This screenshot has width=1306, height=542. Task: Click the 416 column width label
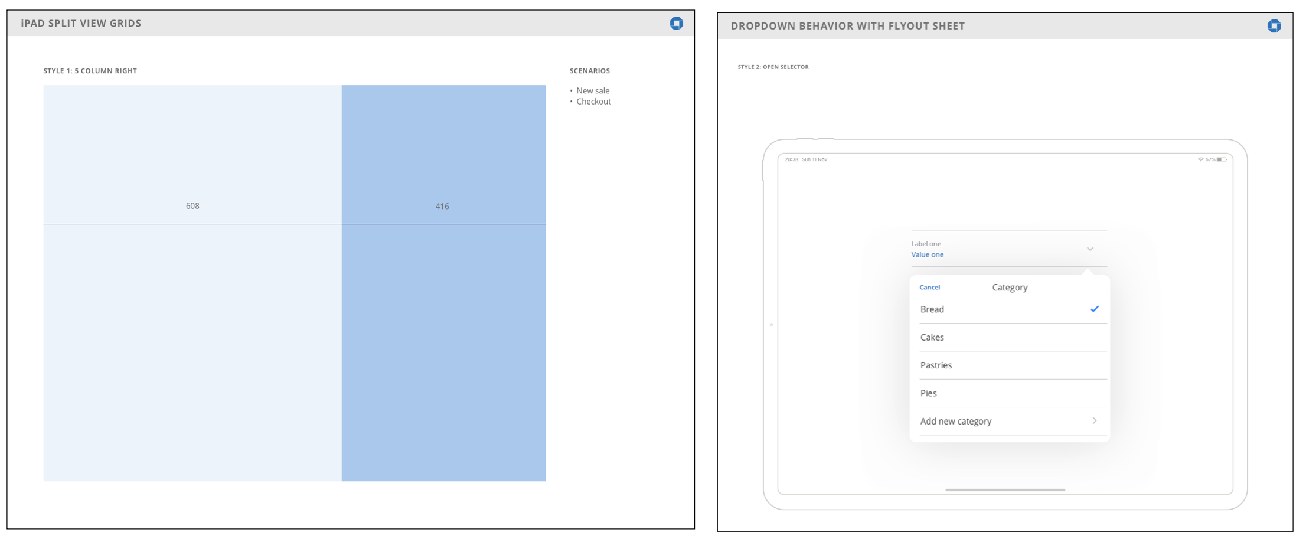(442, 206)
